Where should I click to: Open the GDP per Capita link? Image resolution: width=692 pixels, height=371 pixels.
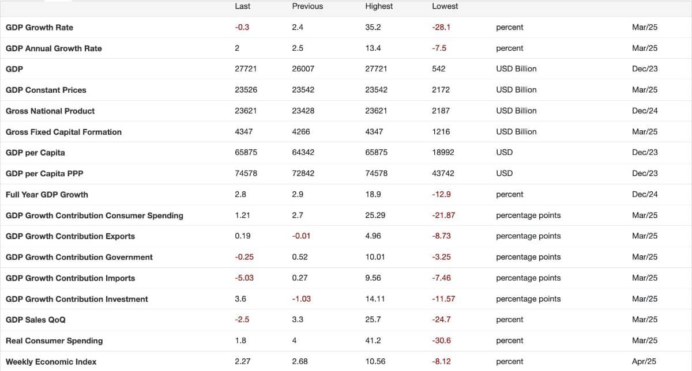pos(35,153)
